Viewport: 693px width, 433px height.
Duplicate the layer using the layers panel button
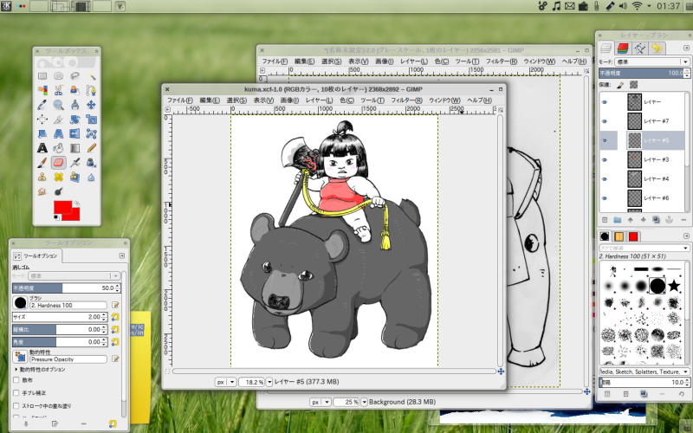click(x=656, y=220)
